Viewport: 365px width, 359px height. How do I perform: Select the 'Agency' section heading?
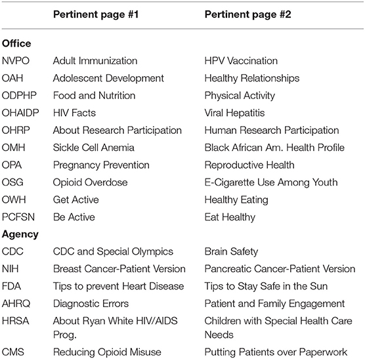click(20, 234)
